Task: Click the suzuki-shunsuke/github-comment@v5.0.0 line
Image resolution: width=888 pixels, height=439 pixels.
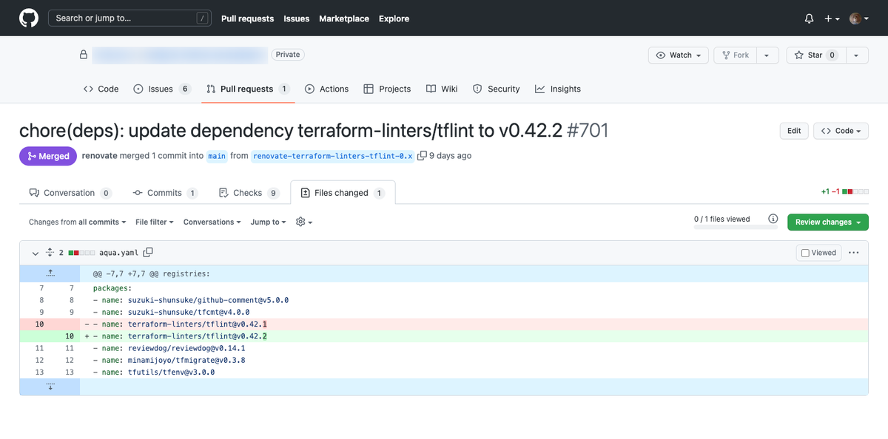Action: pyautogui.click(x=474, y=300)
